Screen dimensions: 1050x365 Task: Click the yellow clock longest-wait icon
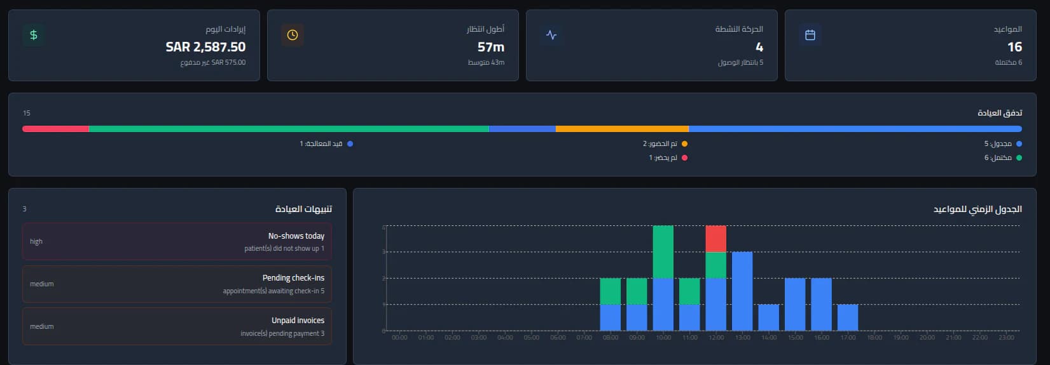(293, 35)
